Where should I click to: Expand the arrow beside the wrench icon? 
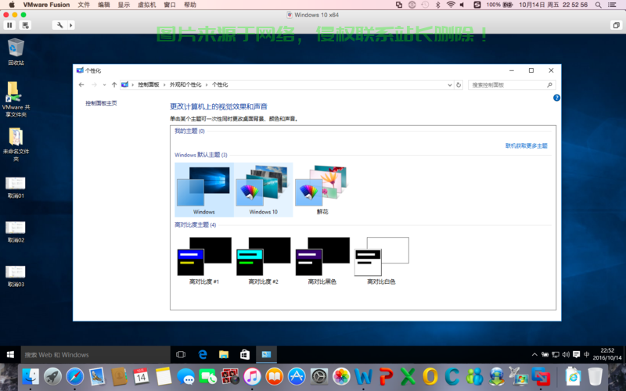click(x=71, y=25)
